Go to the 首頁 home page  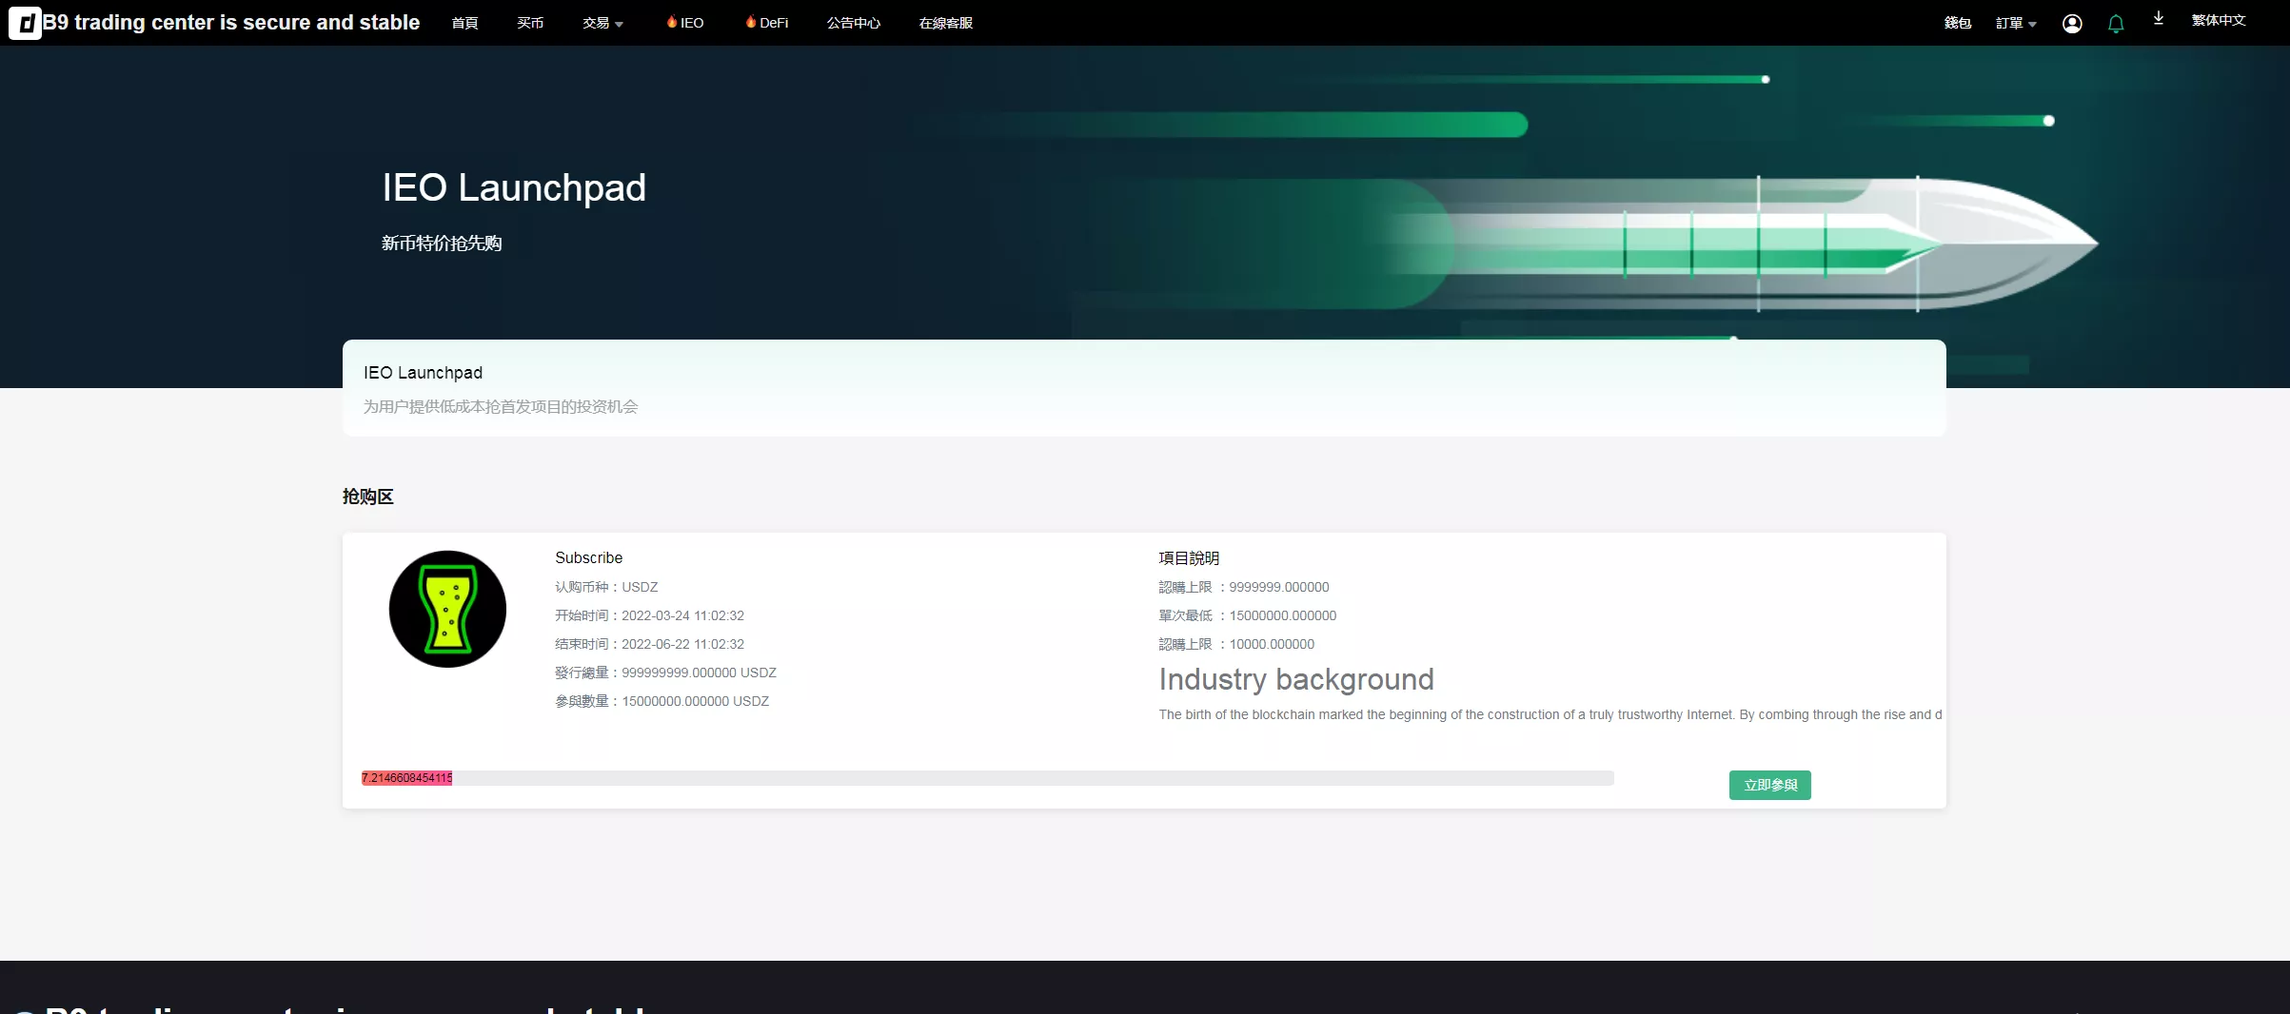coord(464,23)
